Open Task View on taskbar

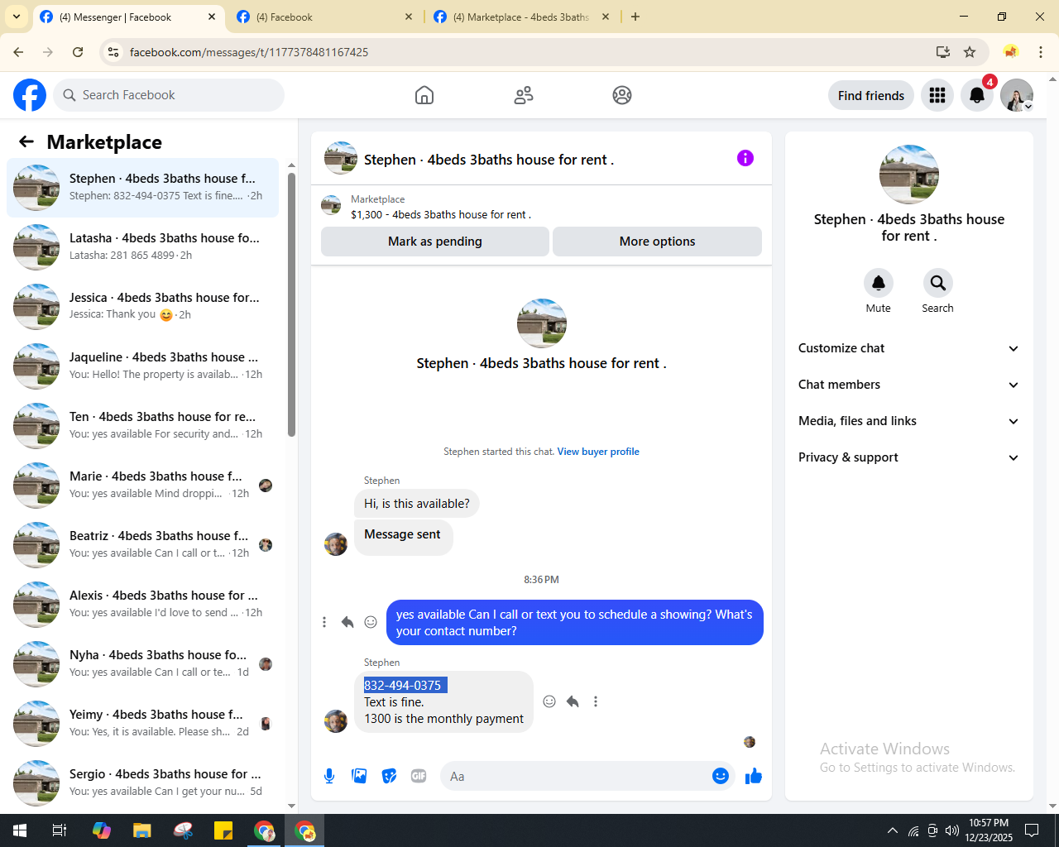pos(60,830)
